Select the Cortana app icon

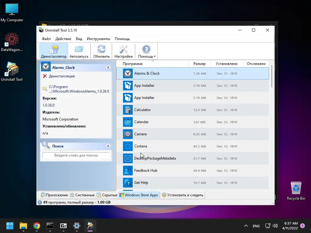click(x=128, y=146)
